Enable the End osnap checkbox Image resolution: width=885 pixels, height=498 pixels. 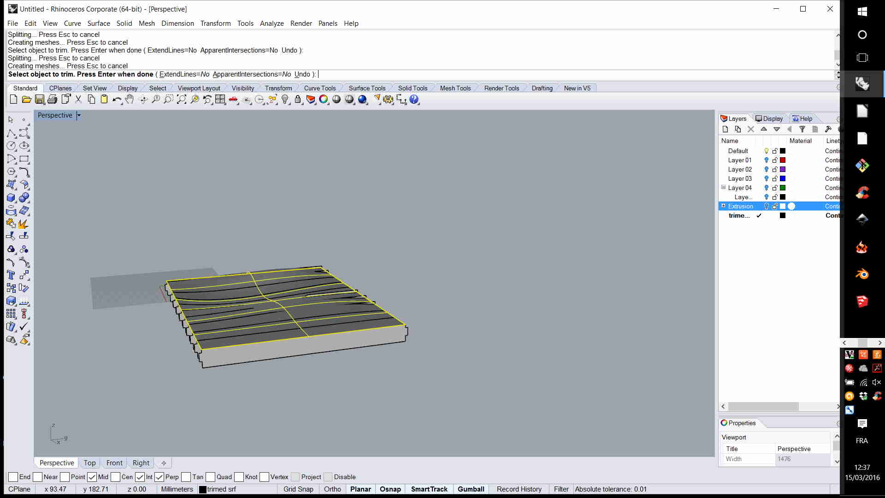[13, 477]
